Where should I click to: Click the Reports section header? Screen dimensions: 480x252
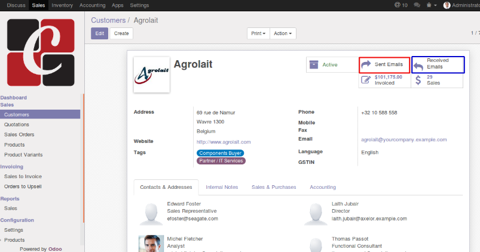[x=10, y=198]
